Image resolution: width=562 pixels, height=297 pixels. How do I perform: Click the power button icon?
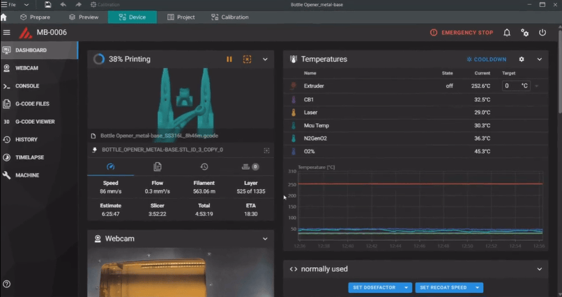point(542,33)
